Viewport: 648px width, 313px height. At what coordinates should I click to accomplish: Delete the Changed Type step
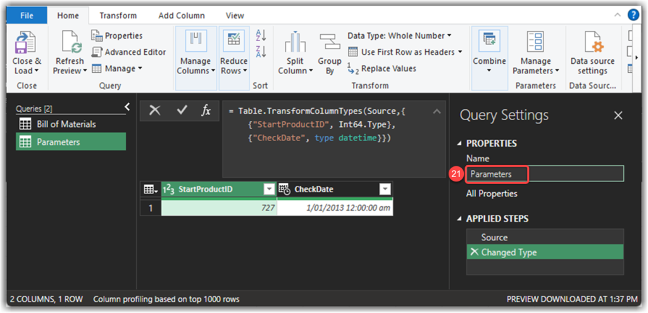[474, 252]
